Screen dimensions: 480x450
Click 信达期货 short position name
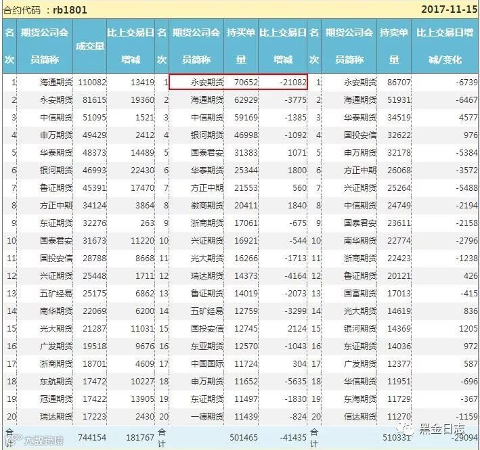point(360,417)
